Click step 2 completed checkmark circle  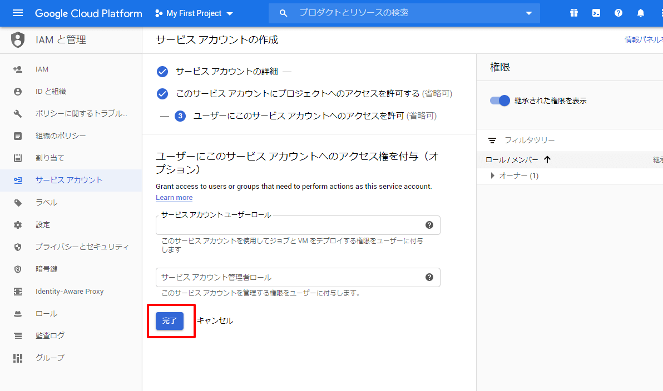click(162, 94)
